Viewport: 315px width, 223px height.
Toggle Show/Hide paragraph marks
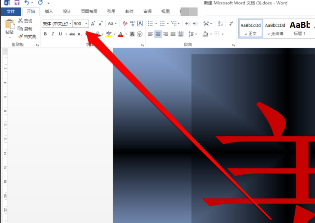pyautogui.click(x=231, y=24)
